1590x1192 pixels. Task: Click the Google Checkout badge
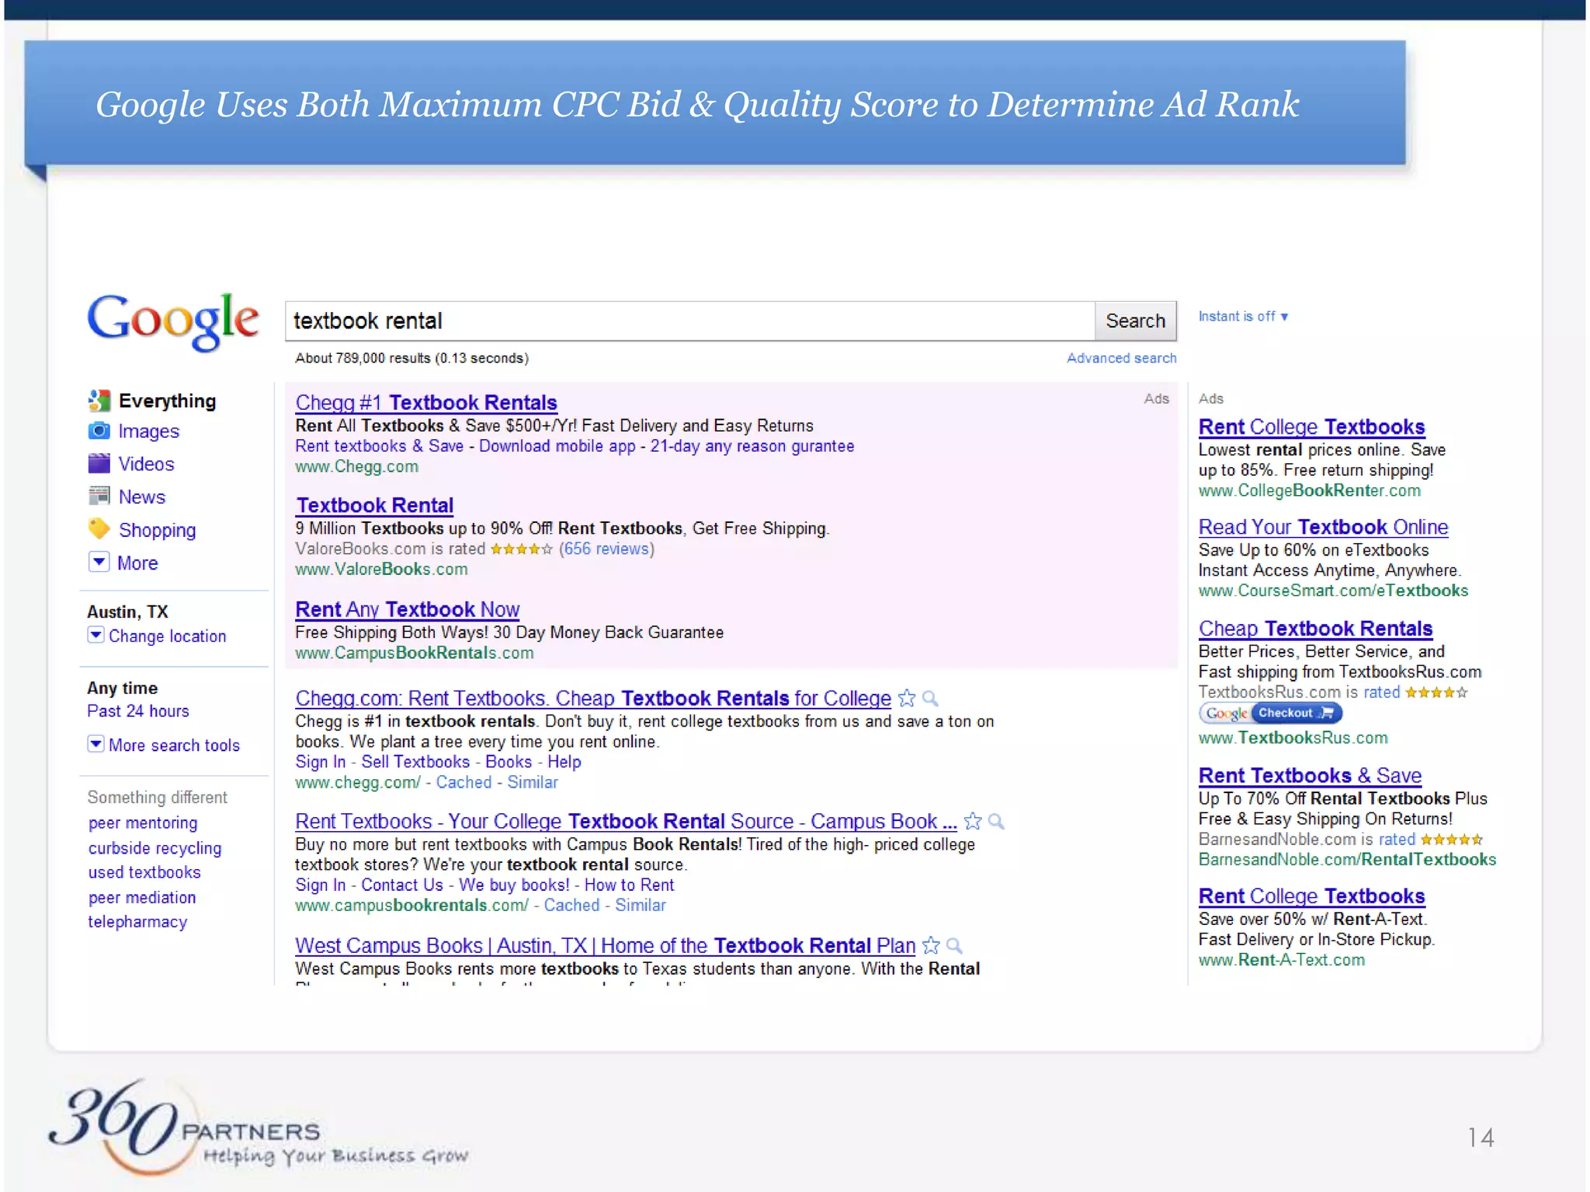coord(1271,713)
